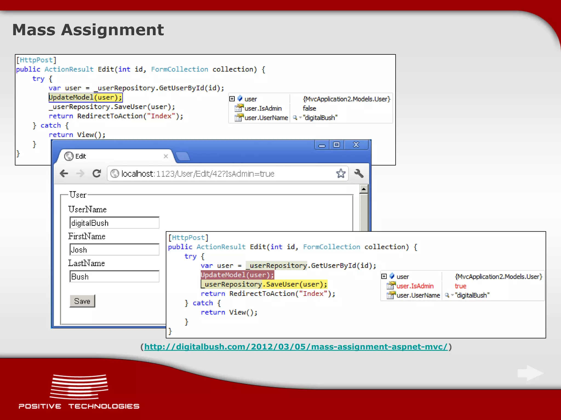Click the upper user object cube icon
This screenshot has width=561, height=420.
click(x=240, y=98)
